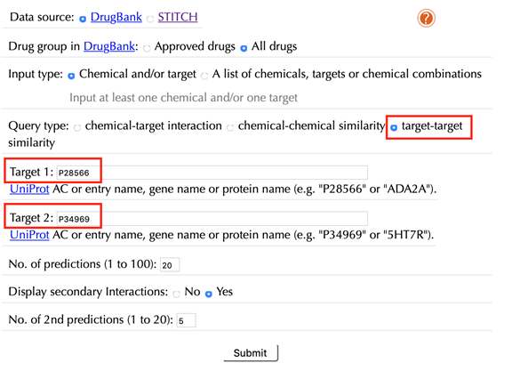Screen dimensions: 512x371
Task: Click the orange help question mark icon
Action: pos(426,18)
